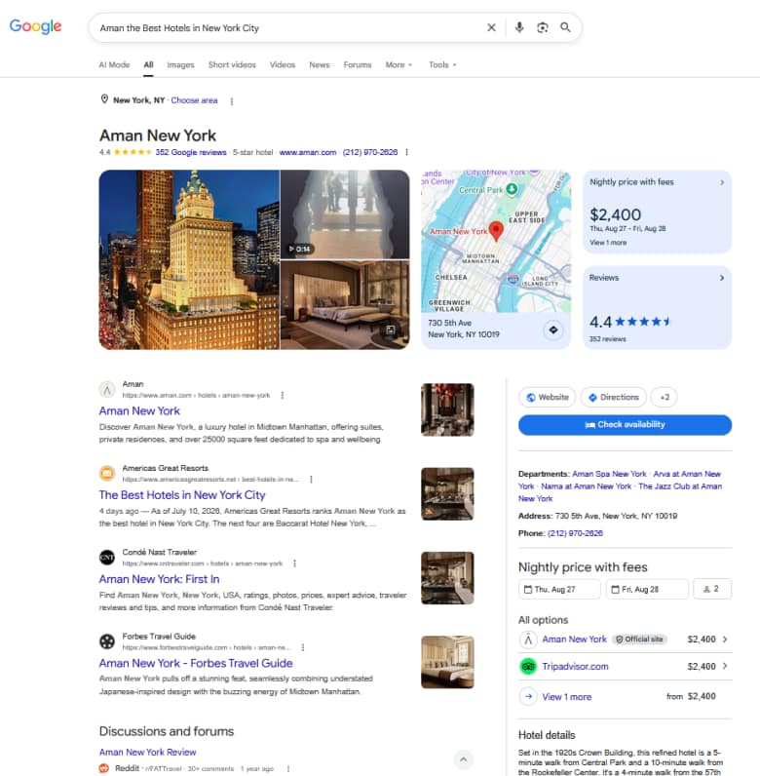Open the Google logo homepage
The image size is (760, 776).
(35, 26)
